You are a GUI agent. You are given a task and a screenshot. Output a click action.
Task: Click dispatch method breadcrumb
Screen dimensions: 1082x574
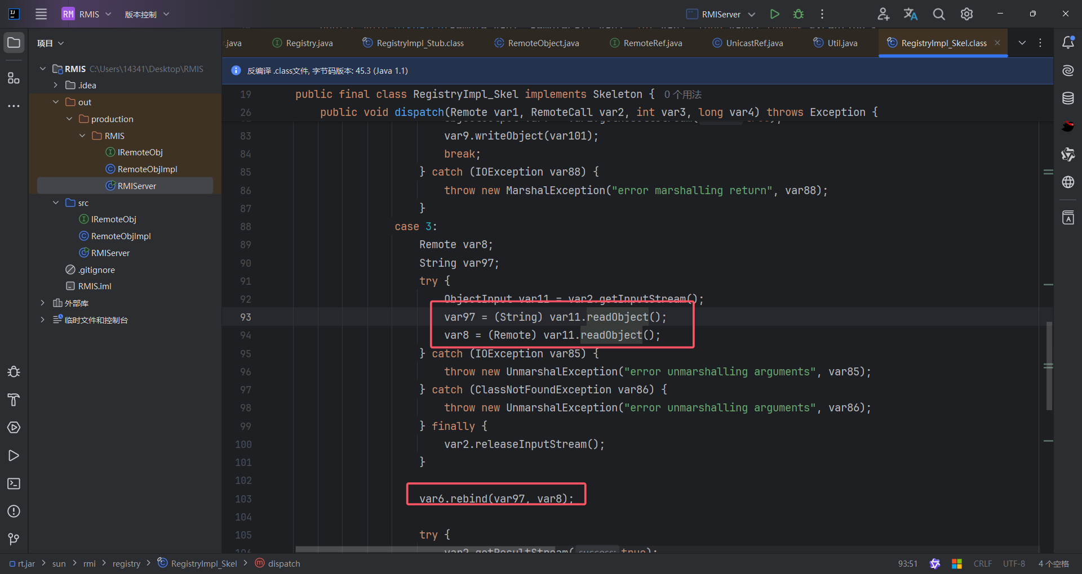tap(278, 564)
